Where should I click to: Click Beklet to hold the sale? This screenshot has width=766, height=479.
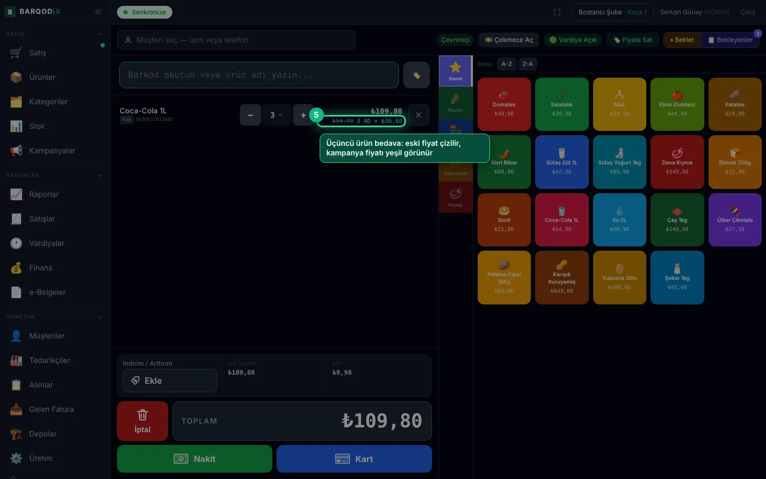pos(682,40)
